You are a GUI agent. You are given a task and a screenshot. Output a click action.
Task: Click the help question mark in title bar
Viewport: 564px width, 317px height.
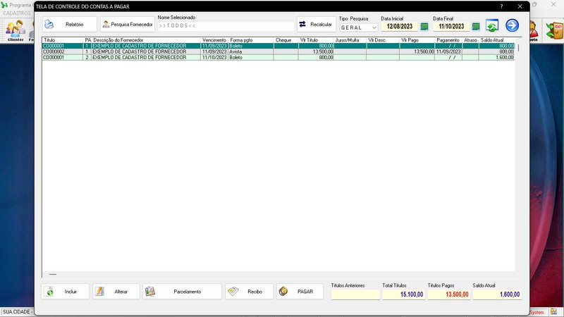pos(501,6)
